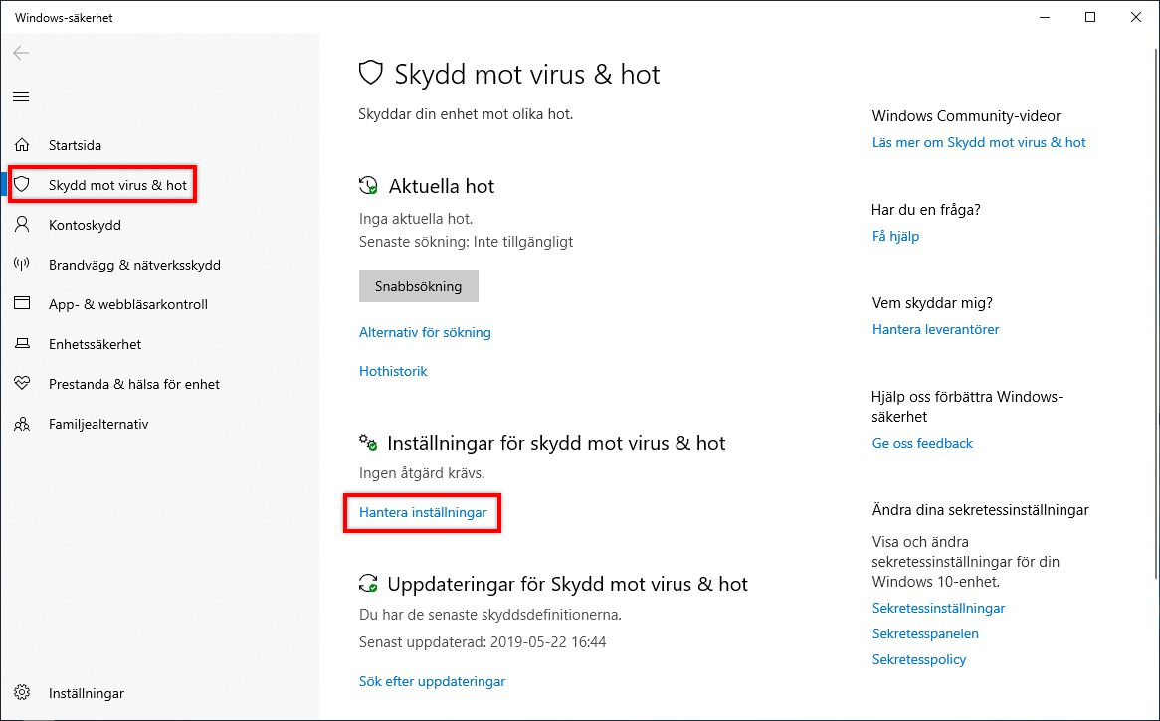This screenshot has height=721, width=1160.
Task: Open Hantera inställningar
Action: [422, 513]
